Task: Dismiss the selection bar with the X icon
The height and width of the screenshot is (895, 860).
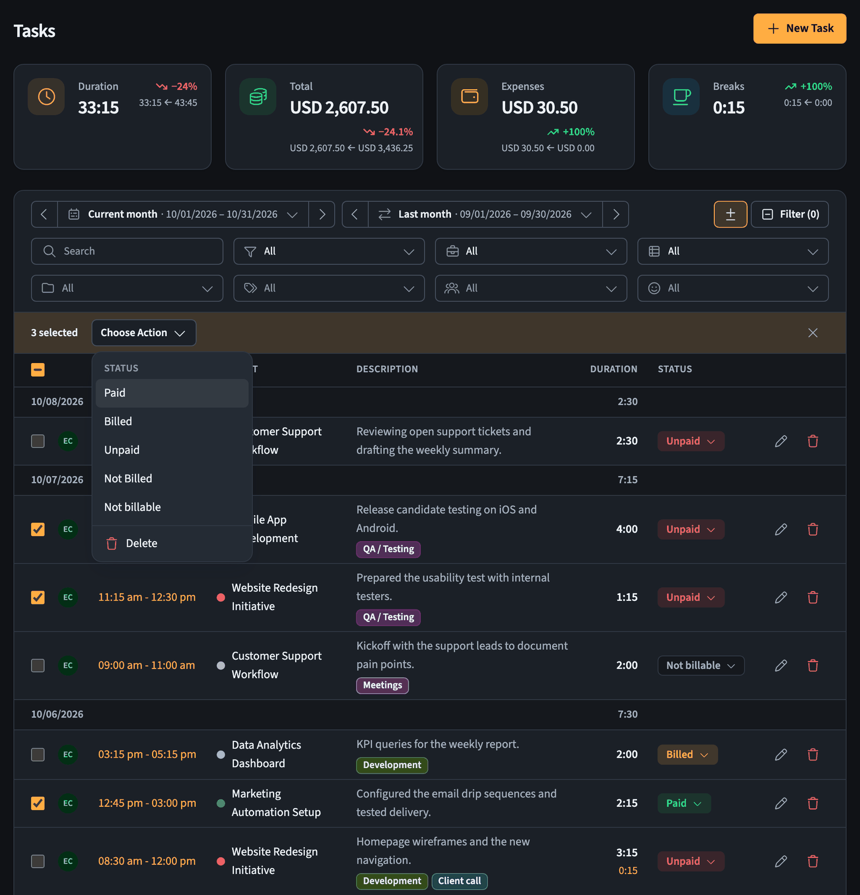Action: pyautogui.click(x=813, y=333)
